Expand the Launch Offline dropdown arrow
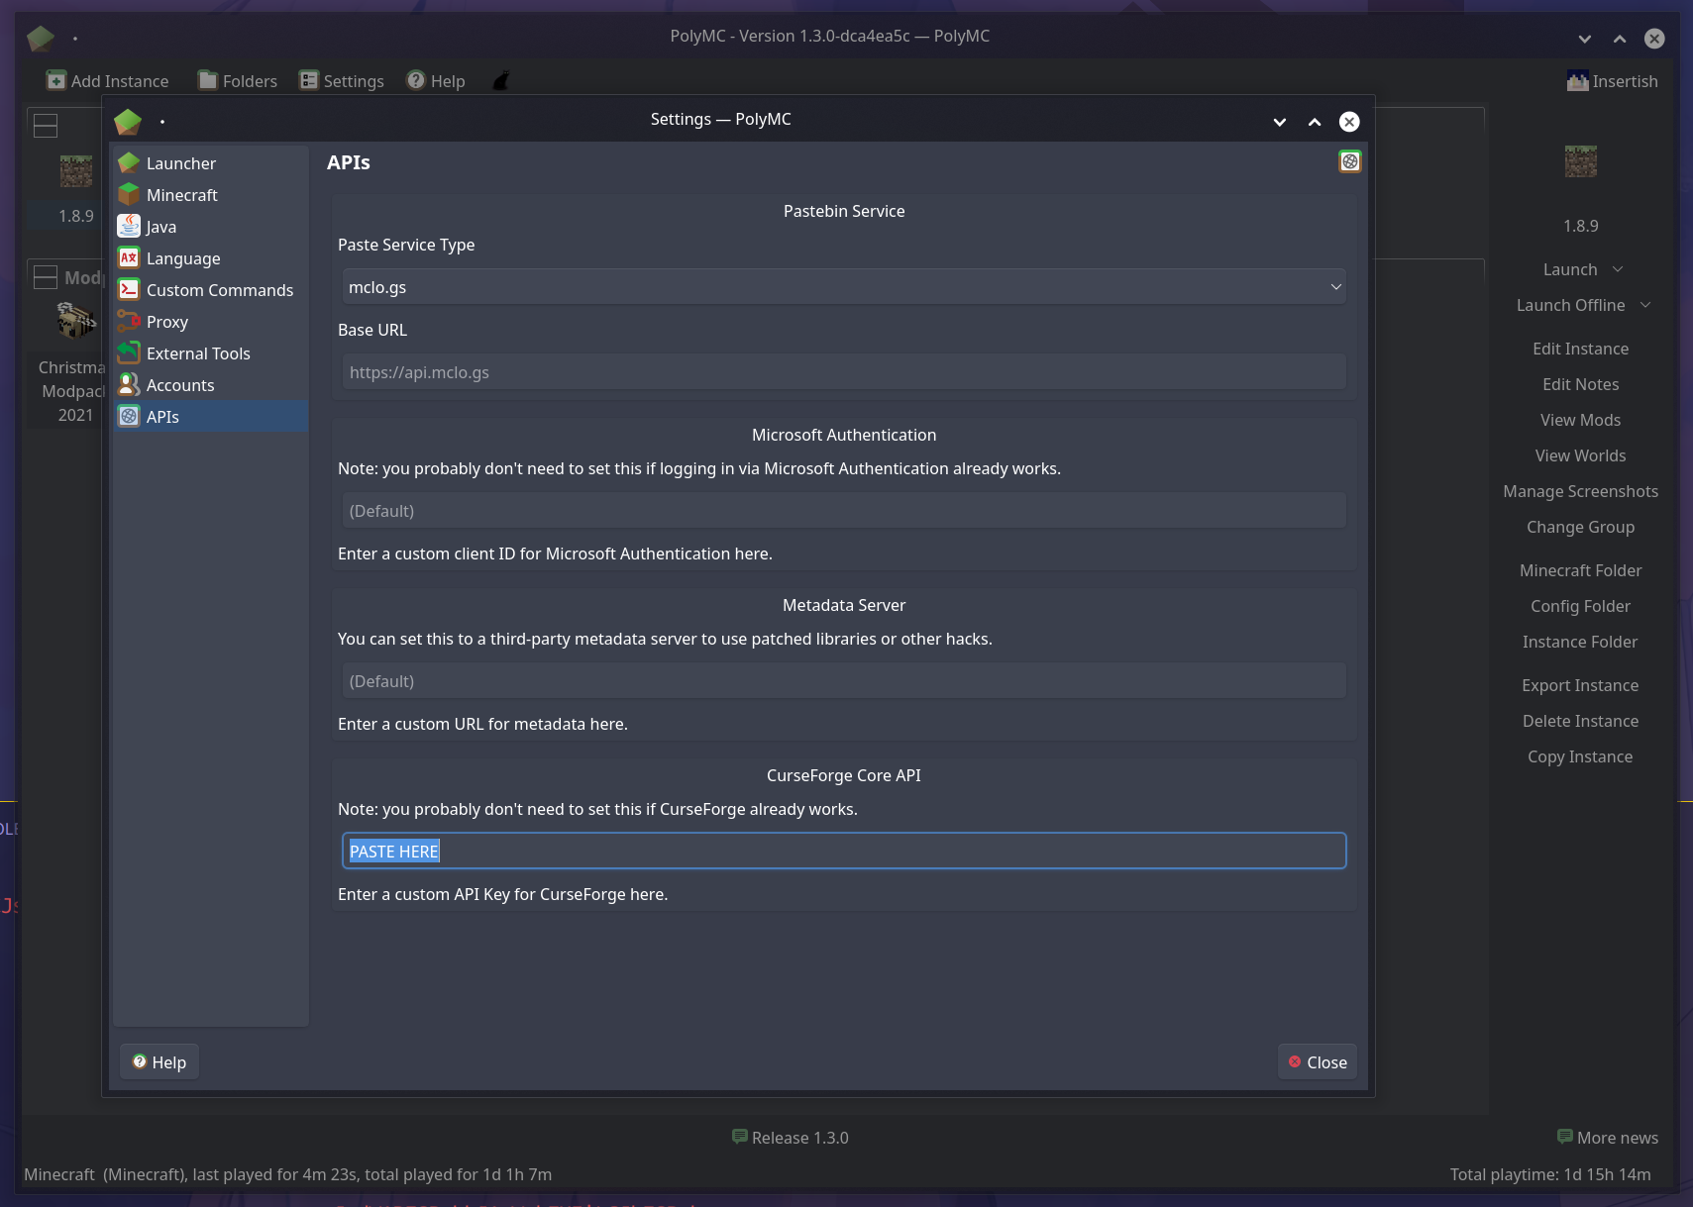This screenshot has height=1207, width=1693. point(1645,305)
